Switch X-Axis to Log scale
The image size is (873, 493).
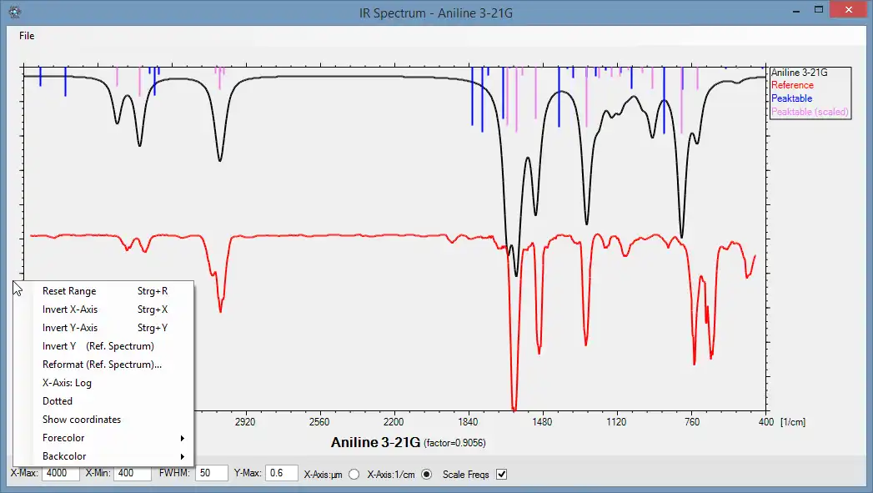[103, 383]
